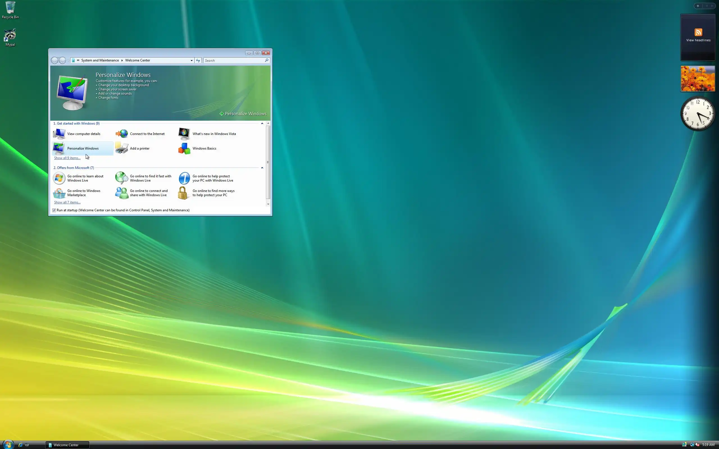Click connect and share with Windows Live

[x=149, y=193]
